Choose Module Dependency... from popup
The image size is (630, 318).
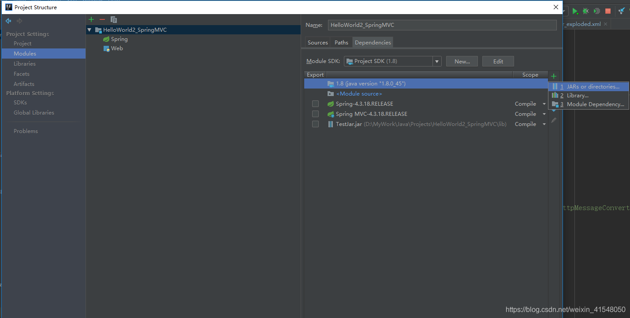click(x=589, y=104)
